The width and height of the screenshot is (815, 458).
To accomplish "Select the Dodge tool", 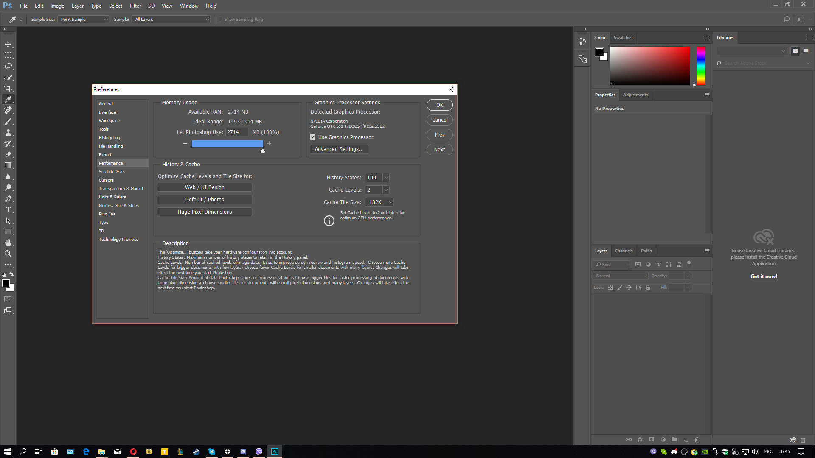I will (x=8, y=187).
